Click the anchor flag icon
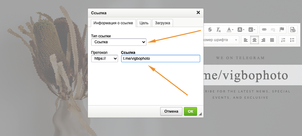302x136 pixels. tap(282, 30)
